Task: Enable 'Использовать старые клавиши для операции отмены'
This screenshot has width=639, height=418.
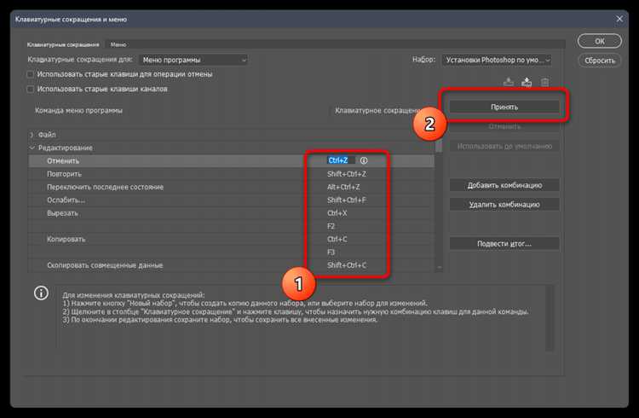Action: click(31, 74)
